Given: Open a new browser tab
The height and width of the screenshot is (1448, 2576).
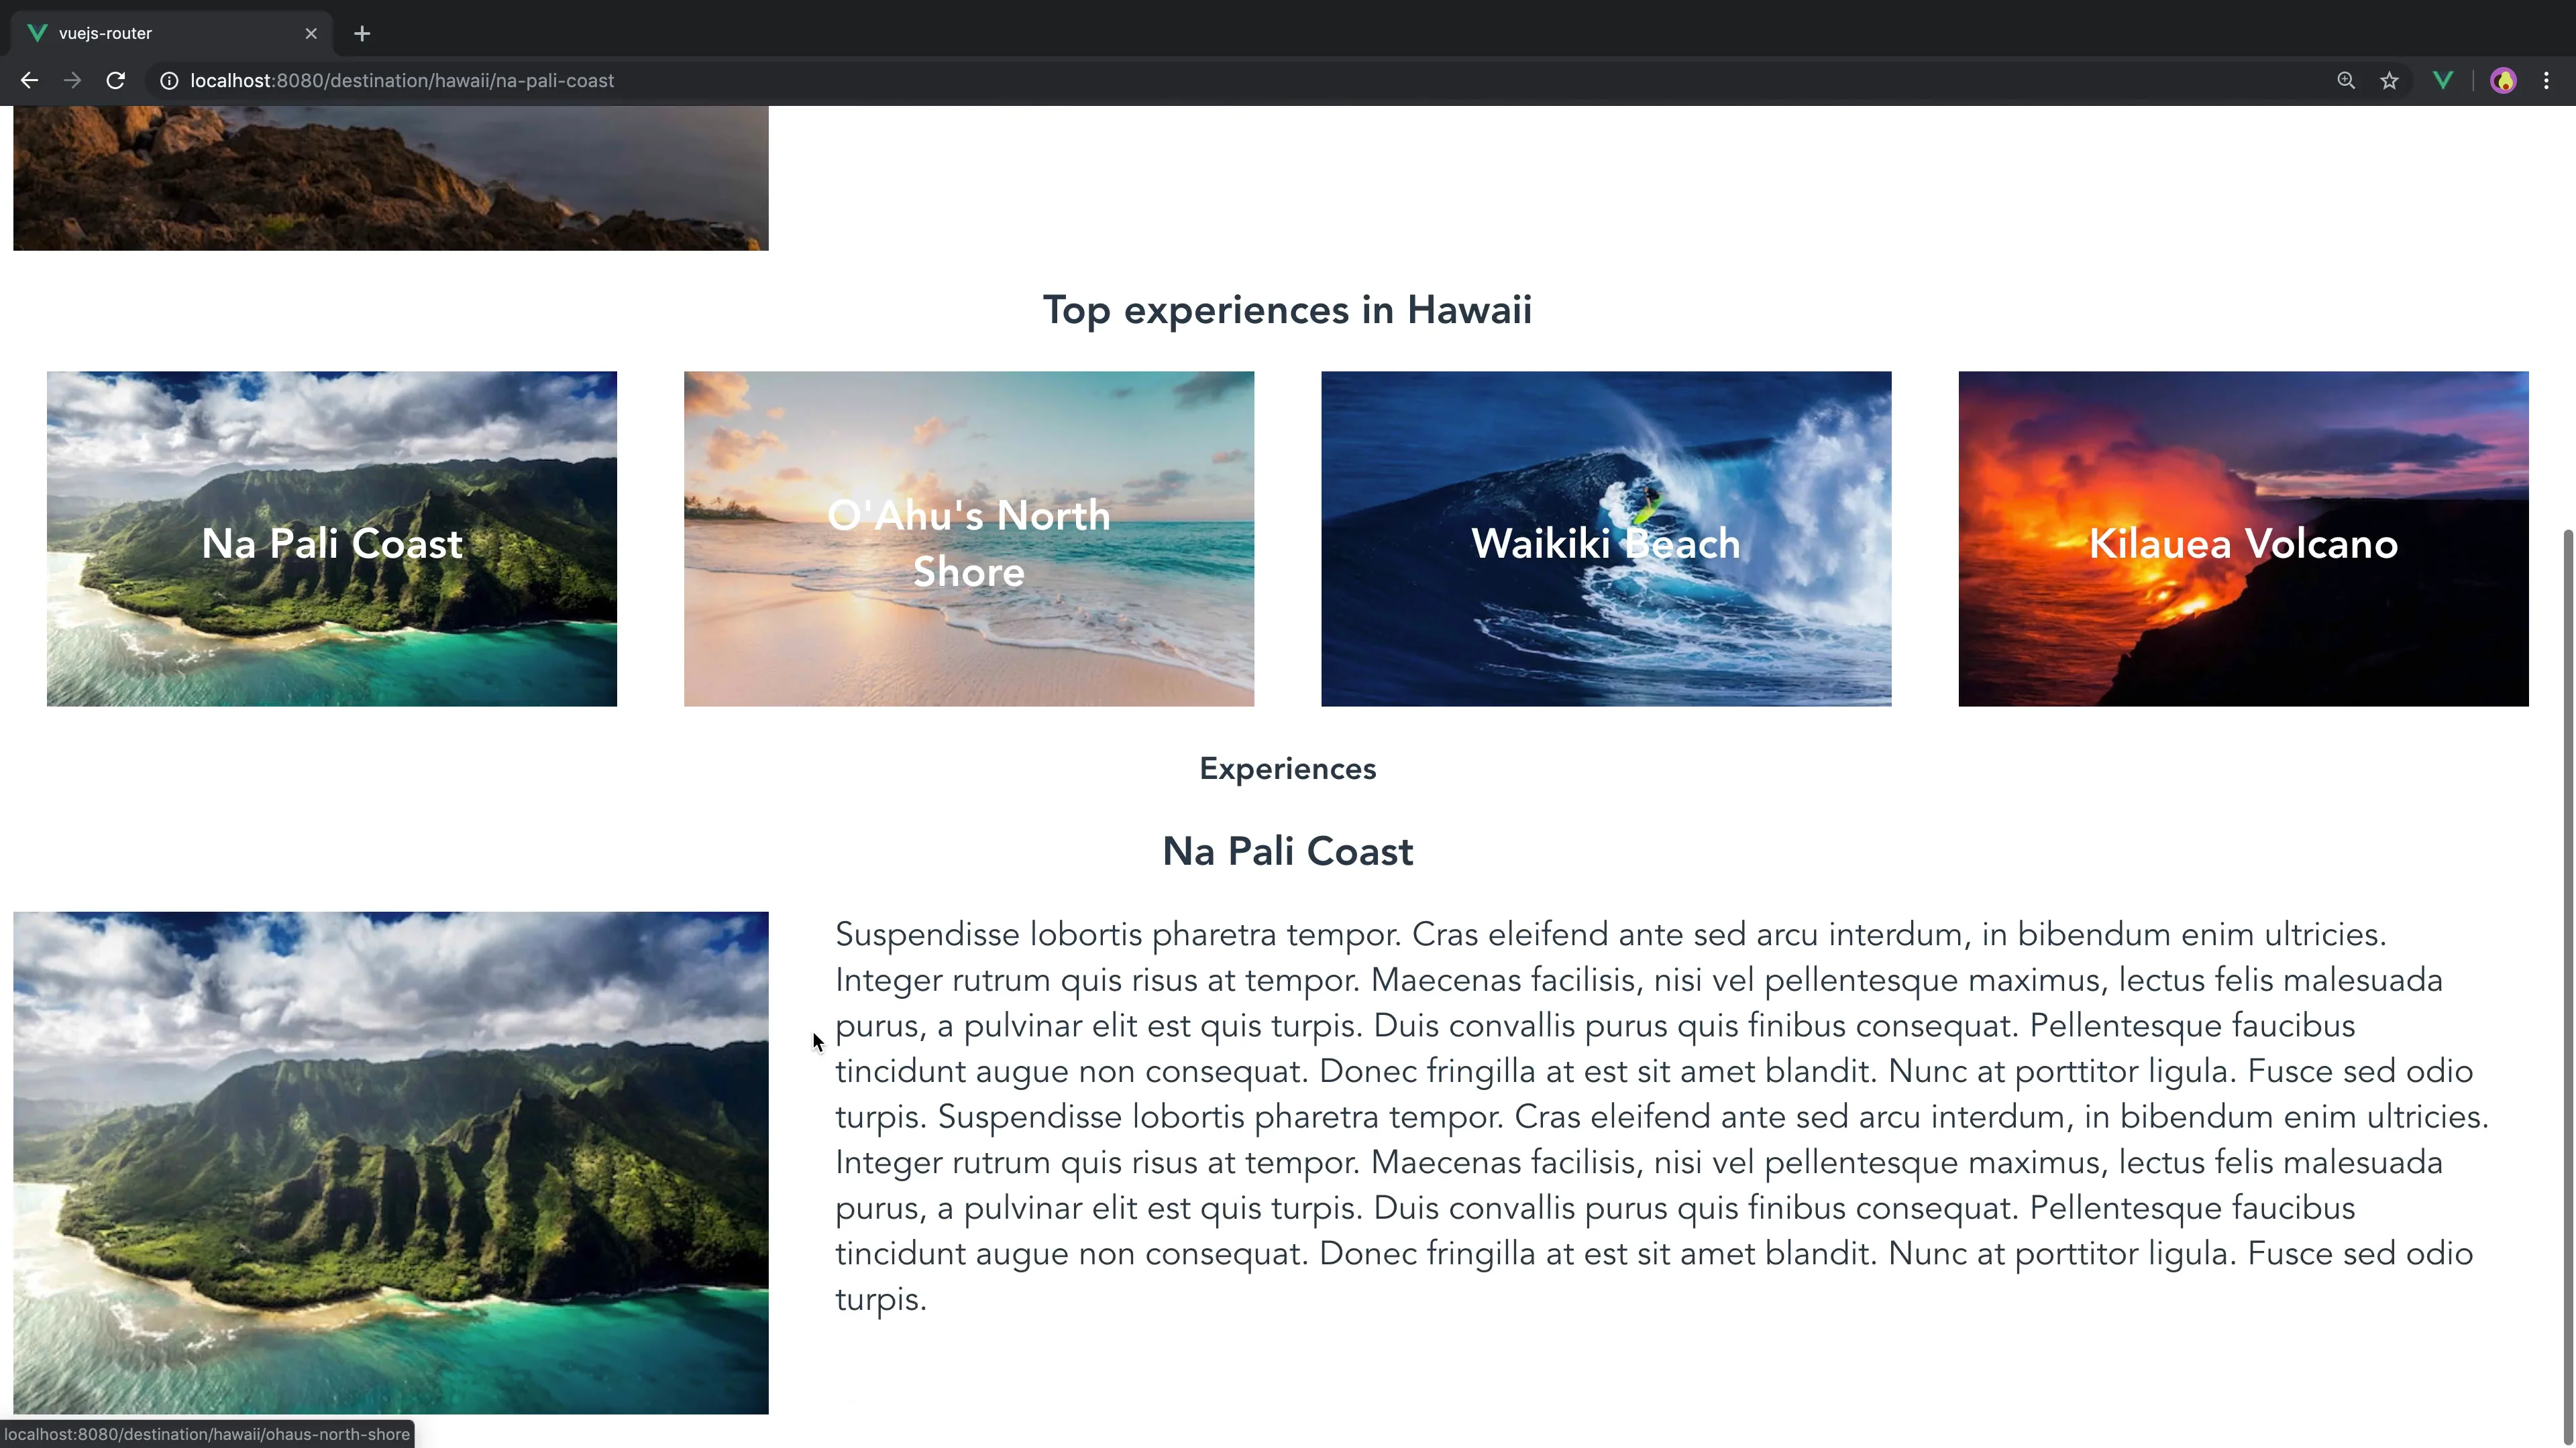Looking at the screenshot, I should click(x=362, y=34).
